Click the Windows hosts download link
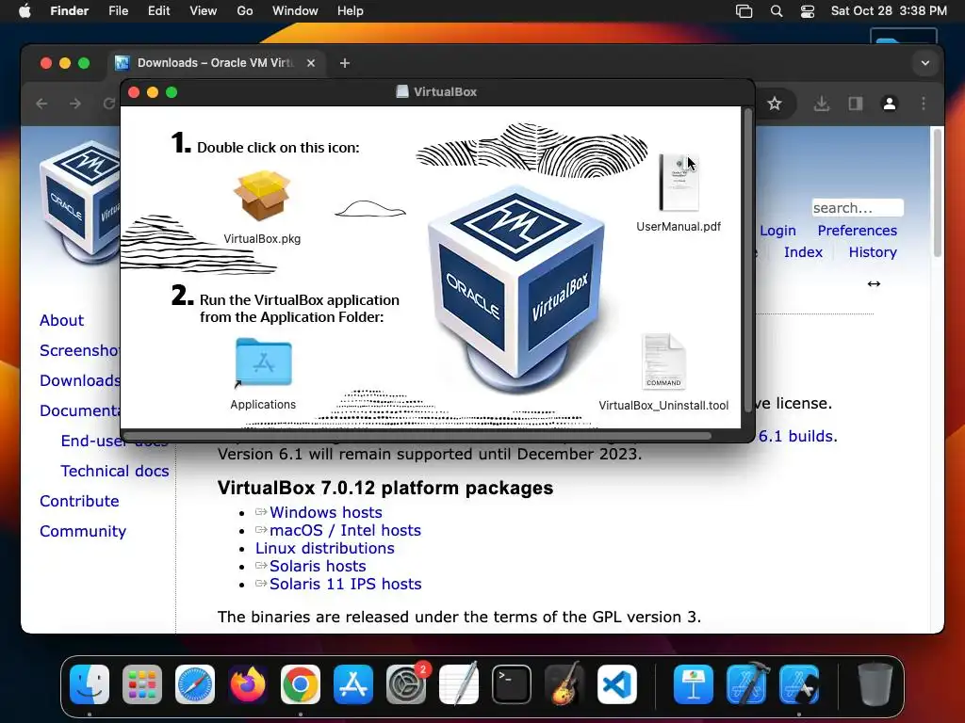Screen dimensions: 965x723 [x=325, y=512]
